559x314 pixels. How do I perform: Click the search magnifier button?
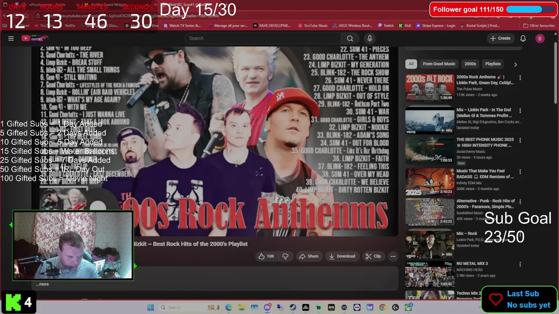coord(350,38)
